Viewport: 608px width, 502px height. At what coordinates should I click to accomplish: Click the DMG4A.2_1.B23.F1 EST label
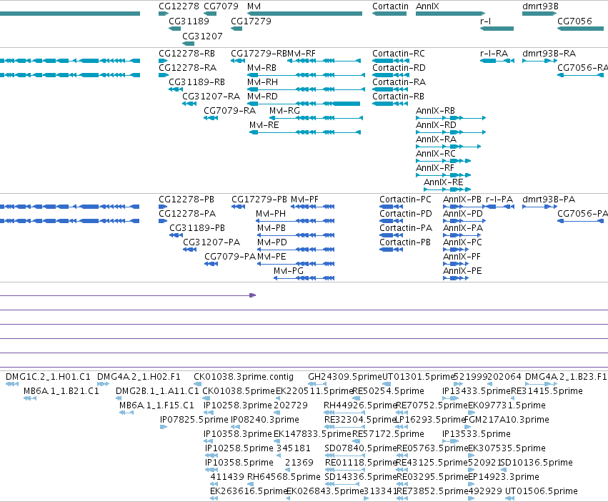566,377
